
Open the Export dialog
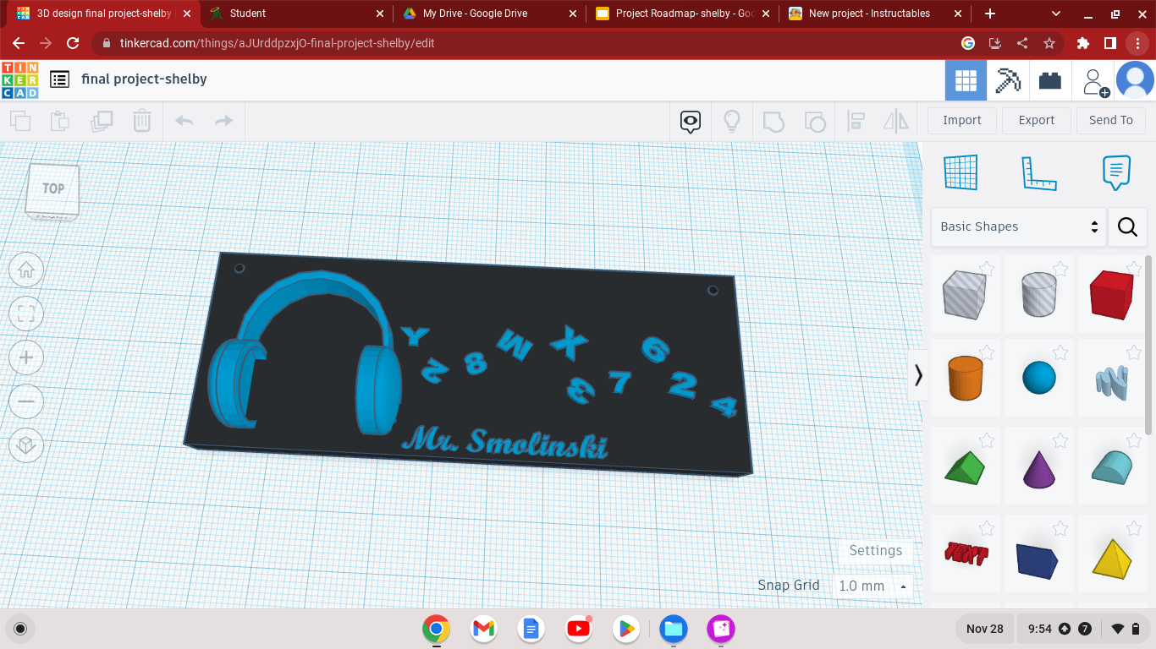1036,120
